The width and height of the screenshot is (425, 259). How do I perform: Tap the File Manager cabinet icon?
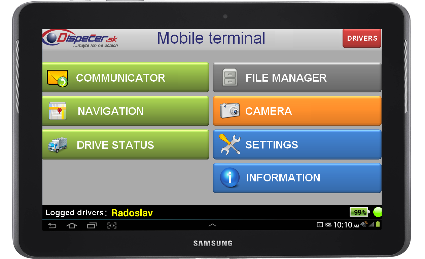tap(230, 78)
